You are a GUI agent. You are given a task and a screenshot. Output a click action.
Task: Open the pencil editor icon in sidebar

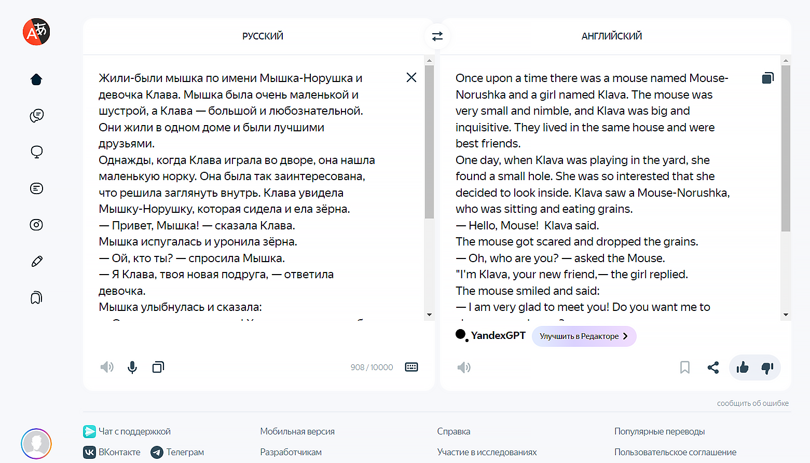[36, 261]
